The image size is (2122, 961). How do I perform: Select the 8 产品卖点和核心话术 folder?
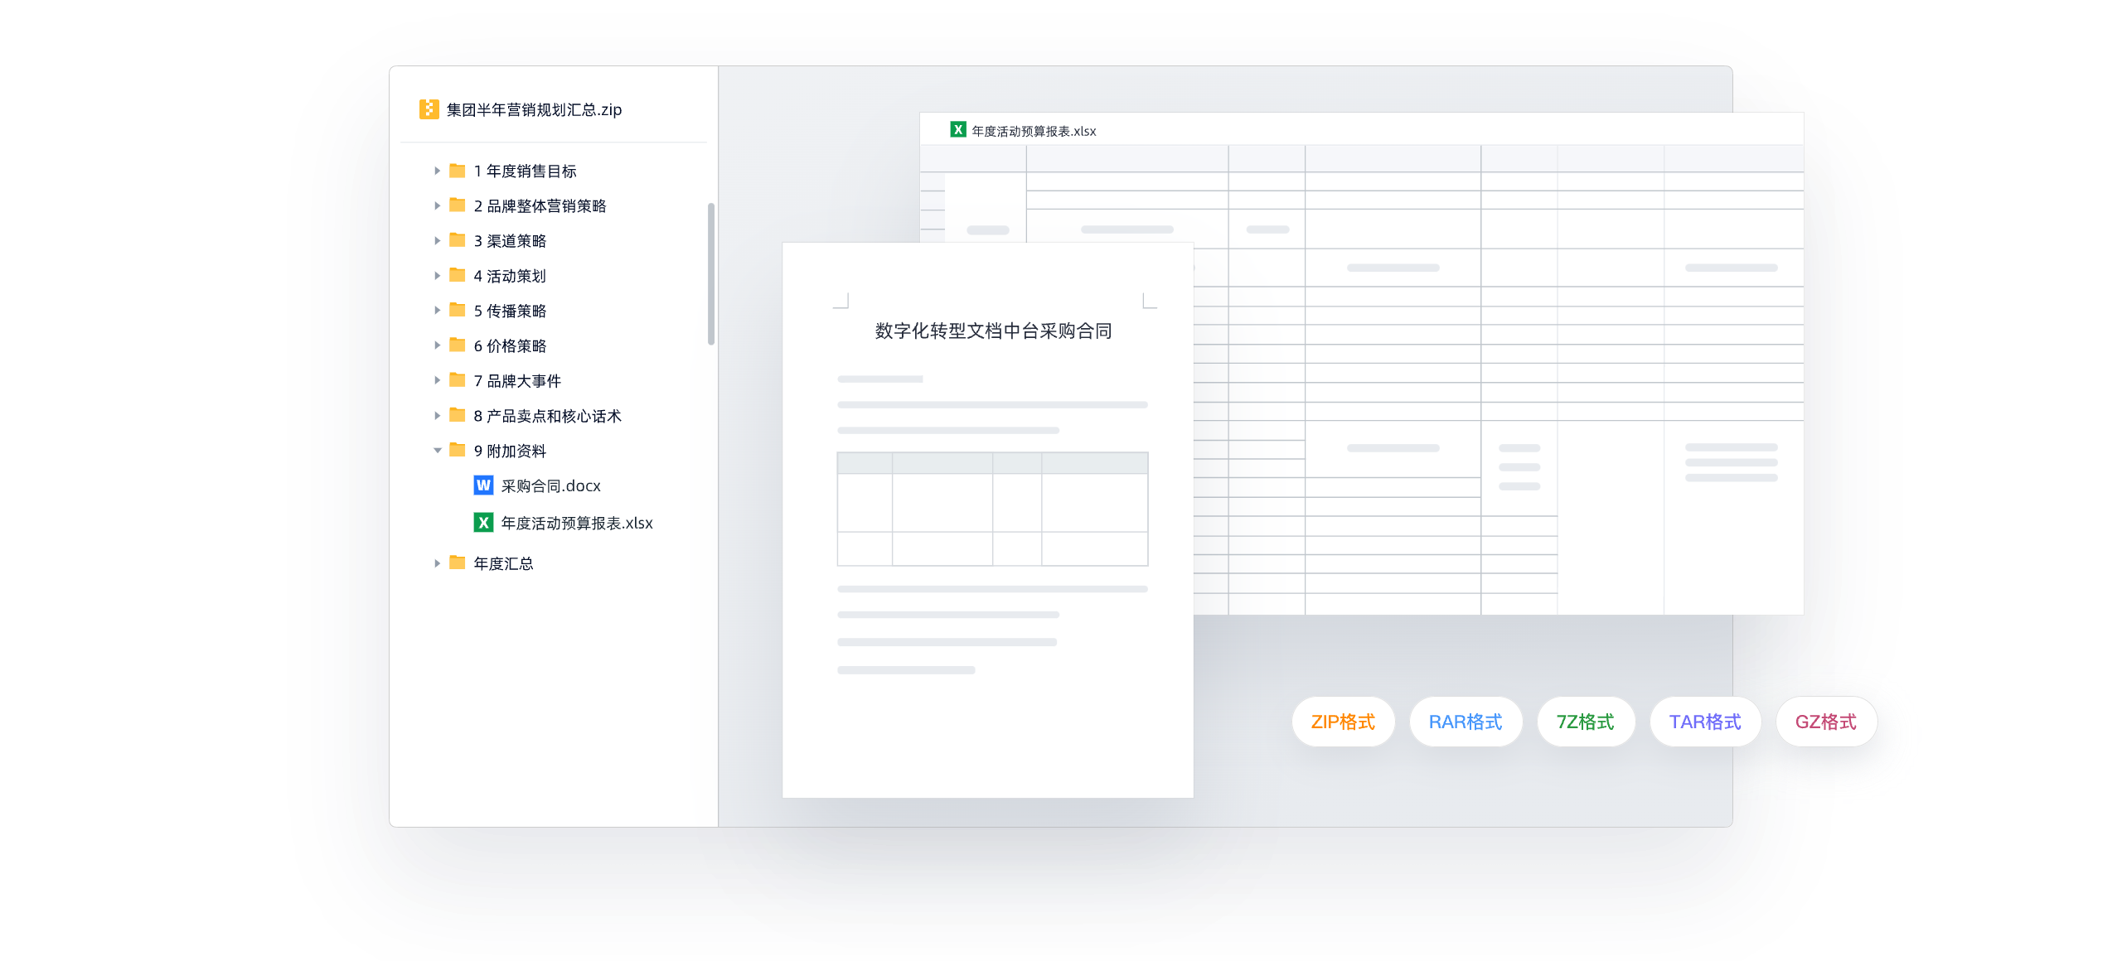click(556, 416)
